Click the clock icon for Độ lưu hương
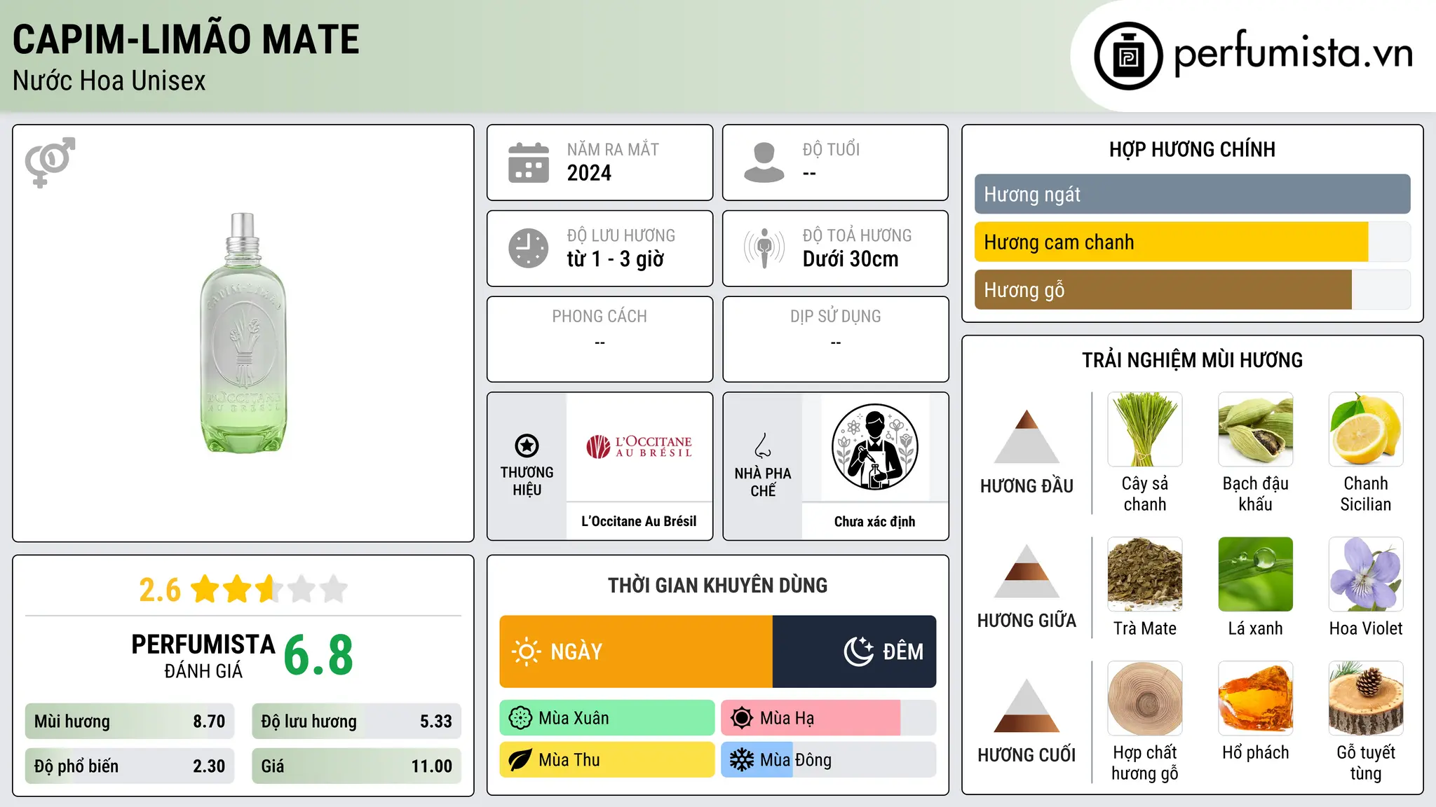Image resolution: width=1436 pixels, height=807 pixels. coord(529,248)
